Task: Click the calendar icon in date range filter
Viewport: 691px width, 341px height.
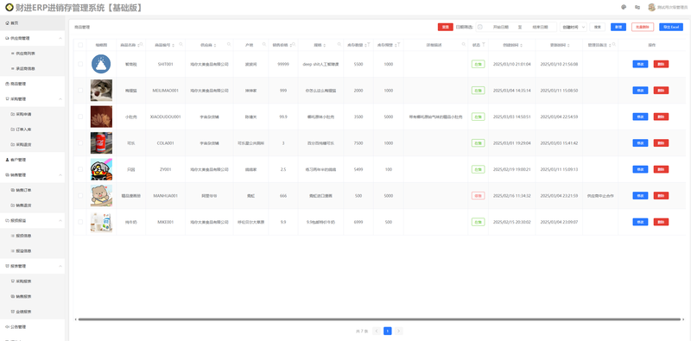Action: click(x=480, y=27)
